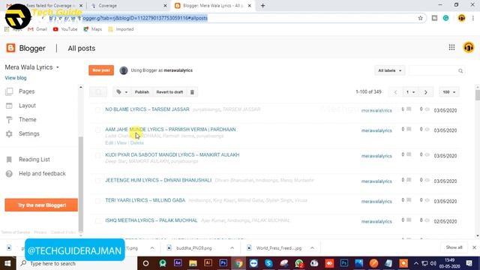Expand options for buddha_PNG9.png download
Screen dimensions: 480x270
232,248
